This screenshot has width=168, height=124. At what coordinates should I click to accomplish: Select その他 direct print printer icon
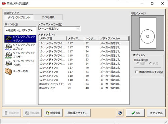8,63
